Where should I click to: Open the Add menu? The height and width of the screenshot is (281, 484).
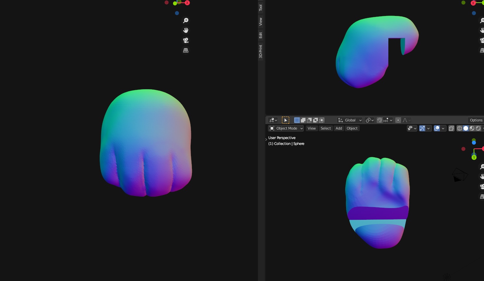(x=339, y=128)
